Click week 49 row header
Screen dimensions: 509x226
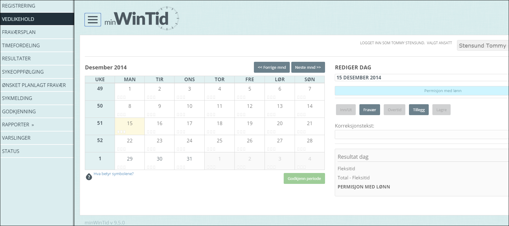(x=100, y=92)
